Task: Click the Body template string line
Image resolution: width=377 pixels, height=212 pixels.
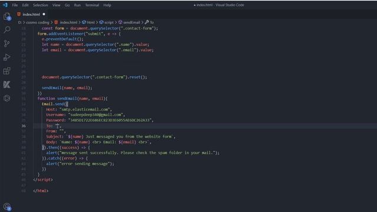Action: click(98, 142)
